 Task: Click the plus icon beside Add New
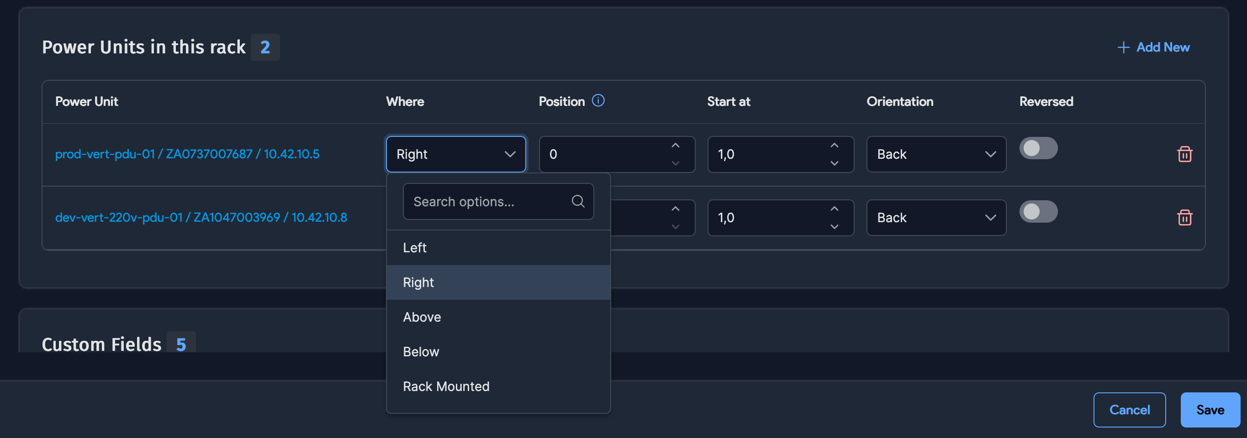(x=1123, y=47)
